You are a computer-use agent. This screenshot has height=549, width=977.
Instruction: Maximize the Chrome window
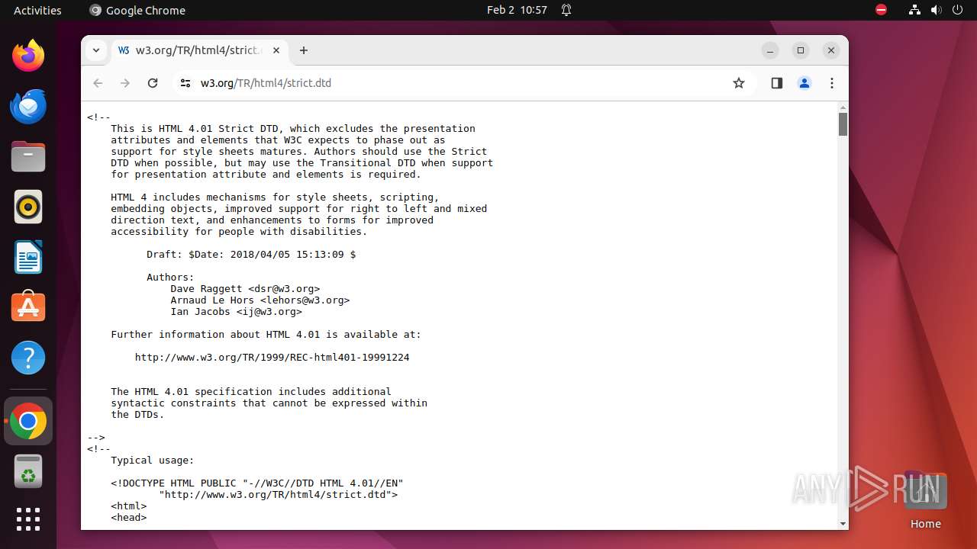(801, 50)
